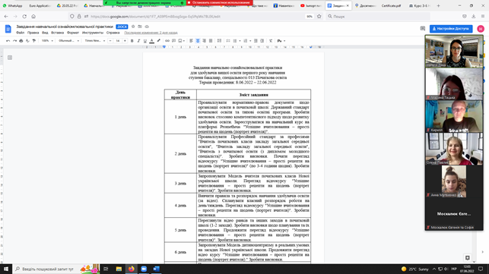Select the paint format tool
The width and height of the screenshot is (489, 274).
pos(34,41)
